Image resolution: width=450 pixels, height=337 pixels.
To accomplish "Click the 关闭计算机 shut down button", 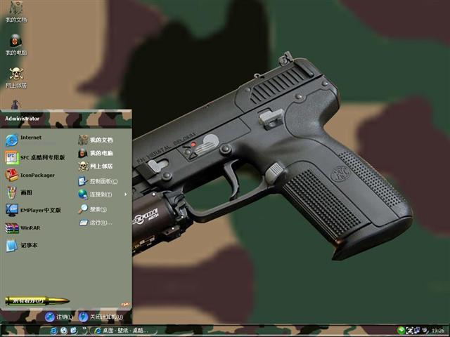I will tap(101, 317).
